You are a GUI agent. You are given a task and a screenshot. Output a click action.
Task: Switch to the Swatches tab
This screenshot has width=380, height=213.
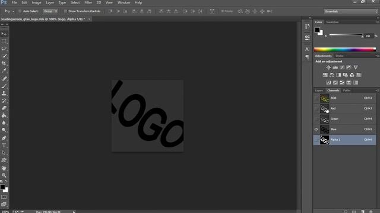pyautogui.click(x=332, y=22)
